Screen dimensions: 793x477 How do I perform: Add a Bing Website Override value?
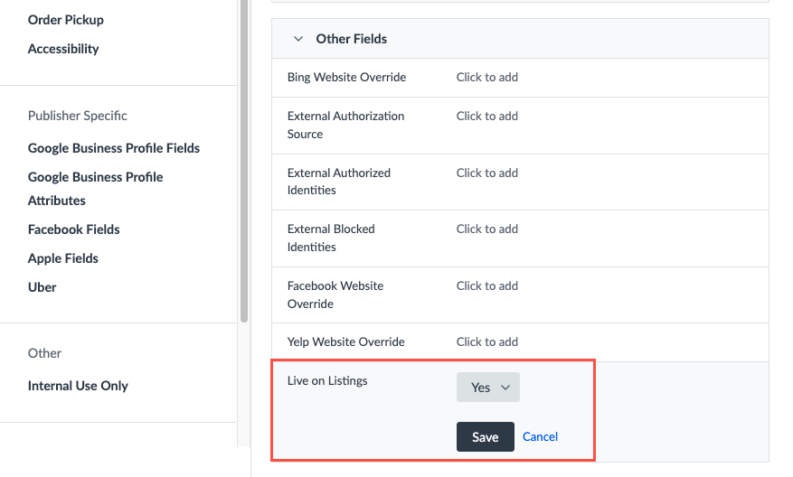487,78
